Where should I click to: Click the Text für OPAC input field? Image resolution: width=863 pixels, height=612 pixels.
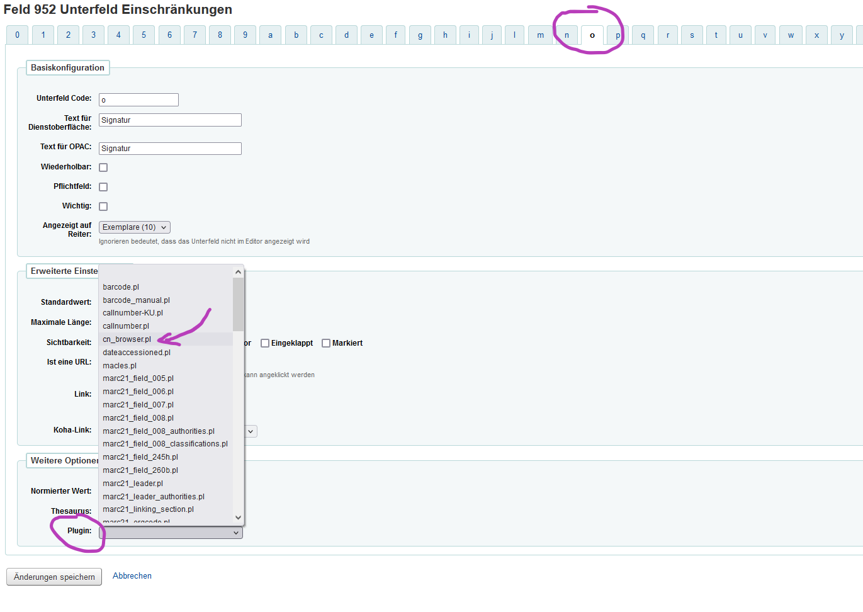(x=170, y=149)
